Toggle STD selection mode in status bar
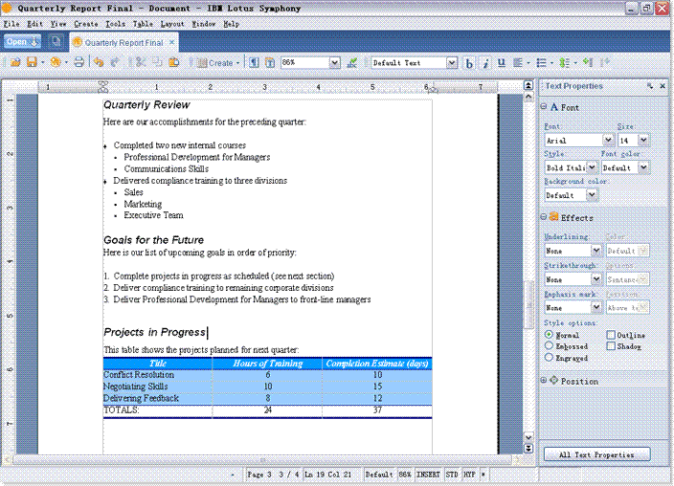This screenshot has height=486, width=674. (452, 475)
